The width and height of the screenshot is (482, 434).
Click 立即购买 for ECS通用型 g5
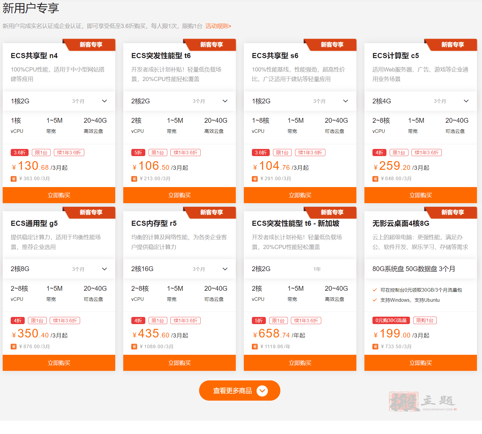click(59, 363)
